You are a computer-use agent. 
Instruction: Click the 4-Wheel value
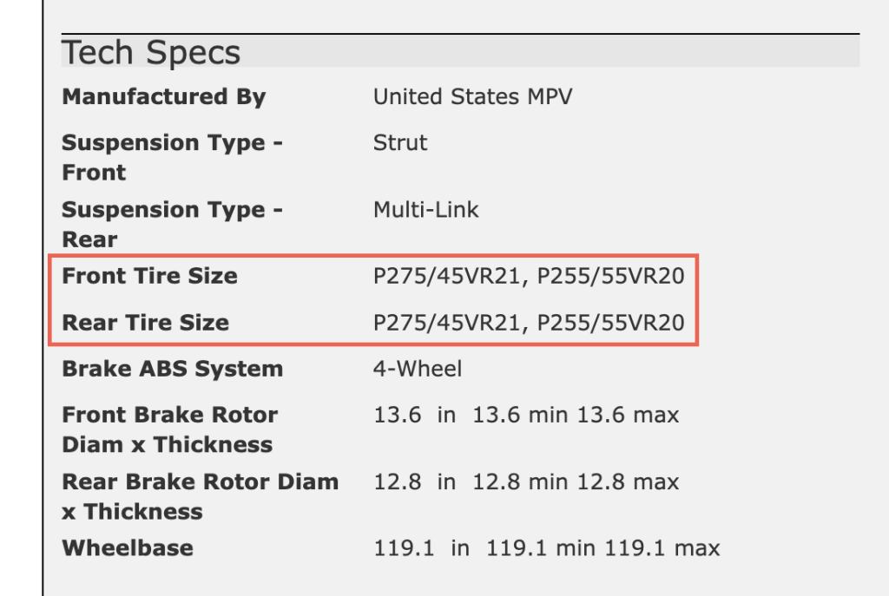pos(418,369)
